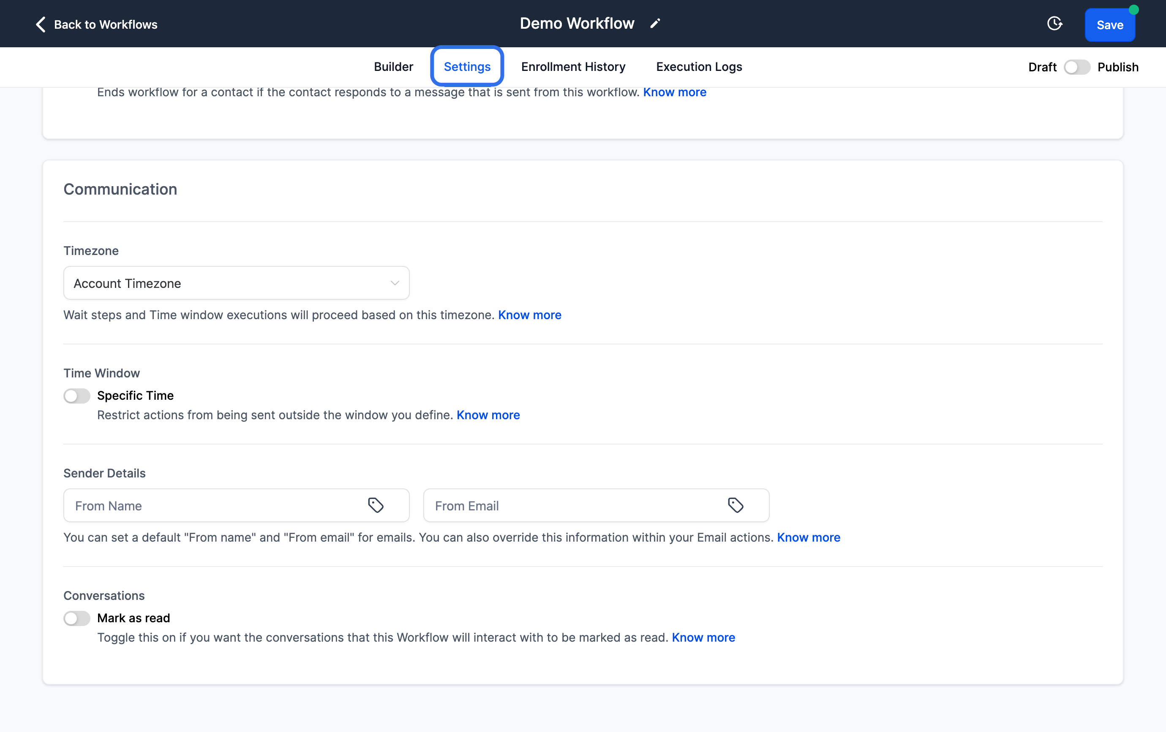Screen dimensions: 1166x732
Task: Click the Sender Details heading
Action: (x=104, y=473)
